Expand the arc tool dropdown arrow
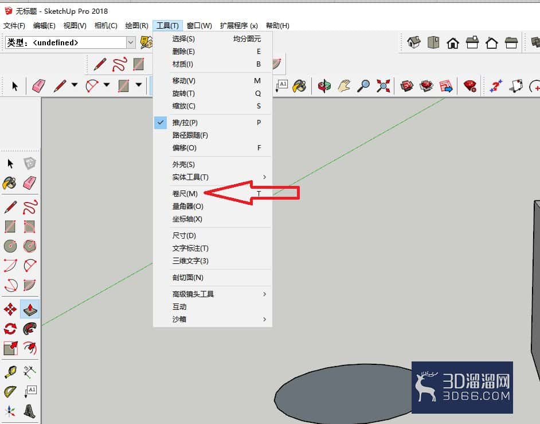Screen dimensions: 540x424 tap(107, 85)
